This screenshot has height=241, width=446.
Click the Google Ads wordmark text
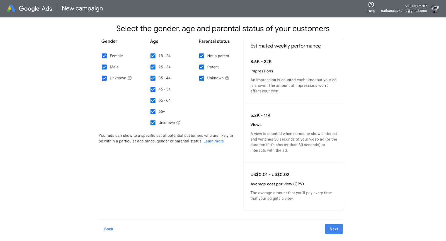[x=35, y=9]
